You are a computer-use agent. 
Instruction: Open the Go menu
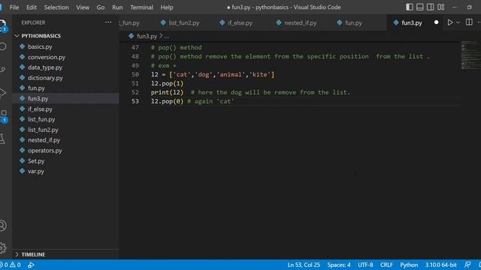[101, 7]
